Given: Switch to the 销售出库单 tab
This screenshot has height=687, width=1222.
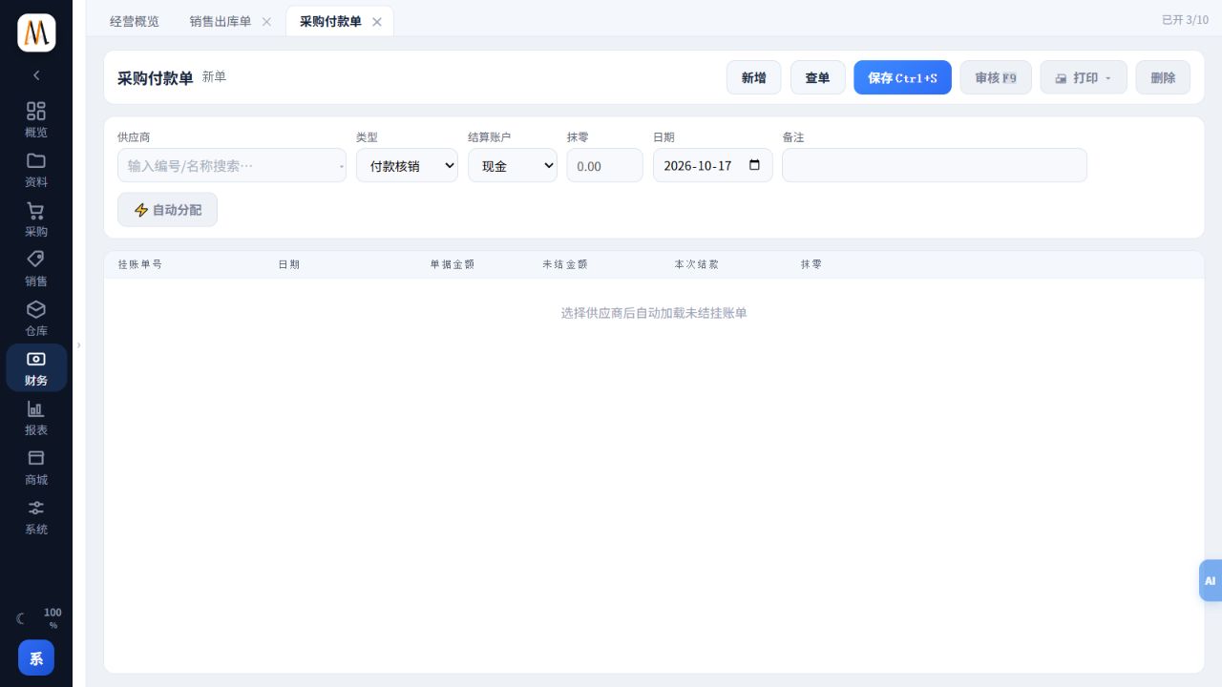Looking at the screenshot, I should click(221, 21).
